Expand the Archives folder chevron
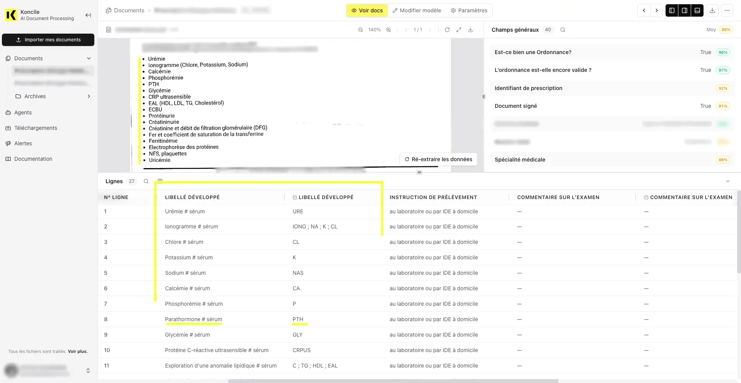This screenshot has height=383, width=741. tap(89, 96)
